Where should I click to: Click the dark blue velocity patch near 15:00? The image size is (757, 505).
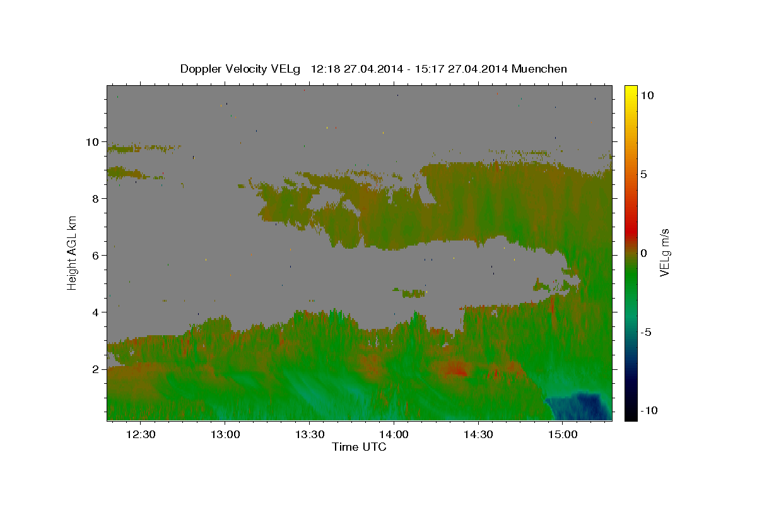(578, 407)
